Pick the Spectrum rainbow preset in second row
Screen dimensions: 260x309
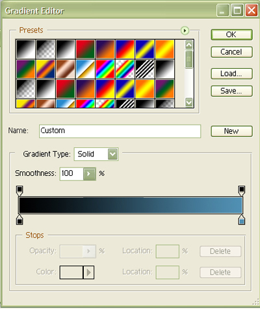(105, 69)
